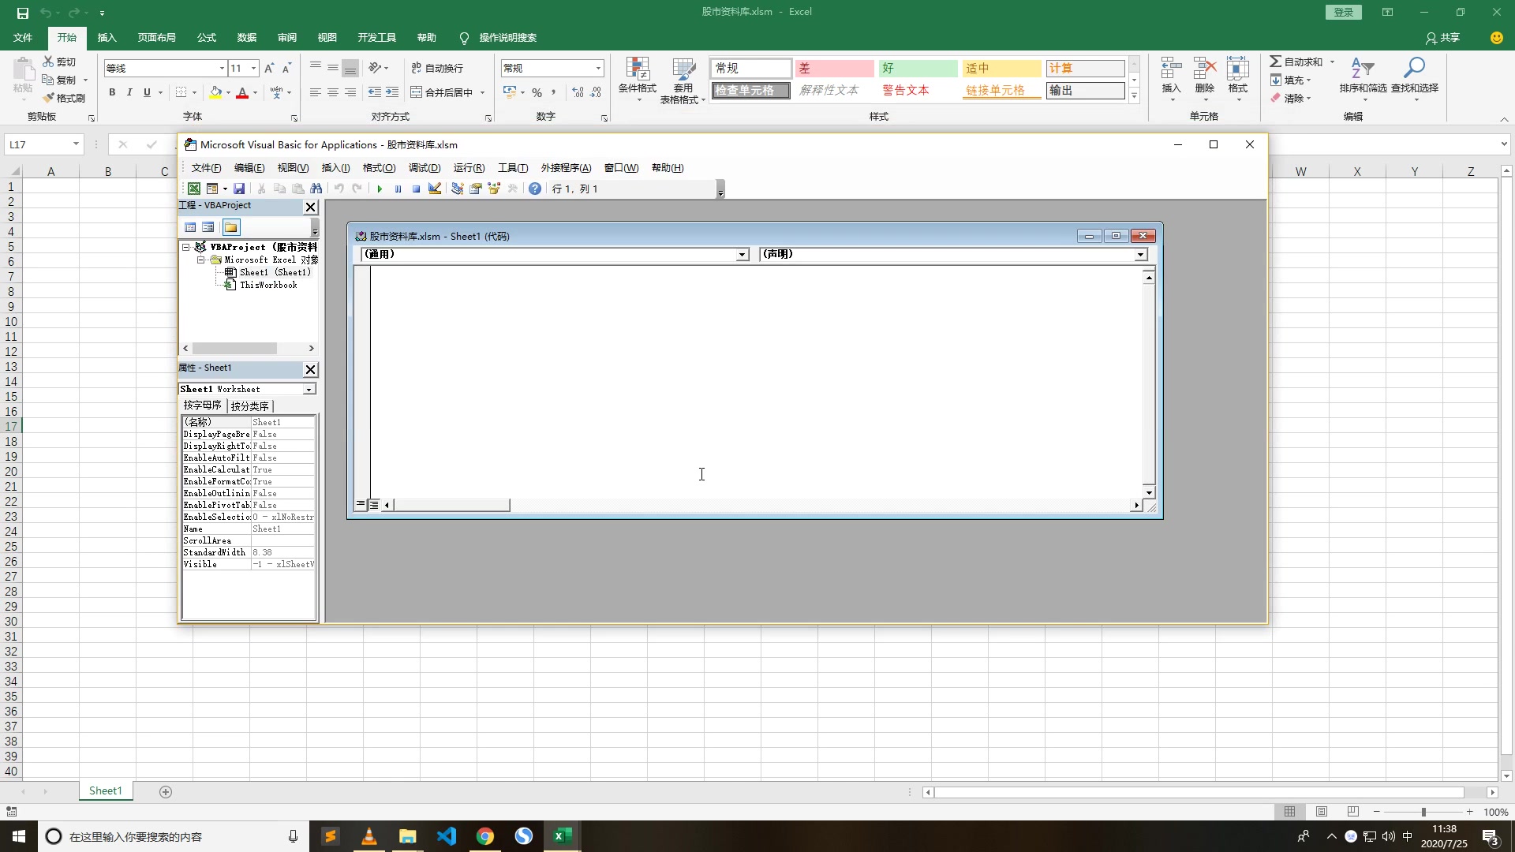
Task: Collapse VBAProject tree node
Action: click(x=186, y=247)
